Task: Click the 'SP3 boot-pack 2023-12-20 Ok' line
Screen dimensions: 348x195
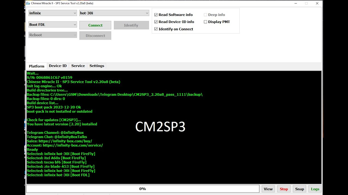Action: [x=54, y=107]
